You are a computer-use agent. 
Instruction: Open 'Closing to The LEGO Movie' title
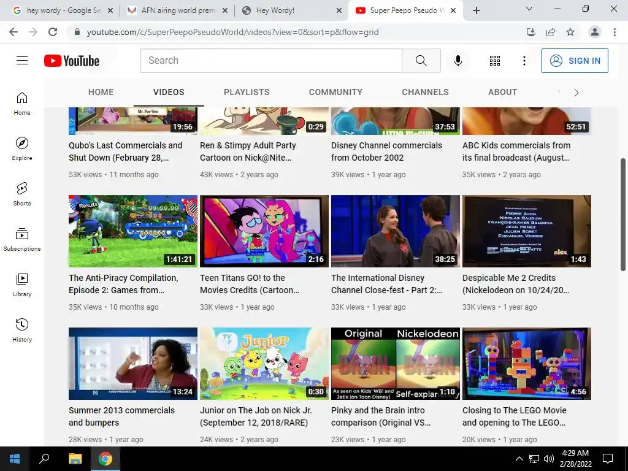click(515, 416)
